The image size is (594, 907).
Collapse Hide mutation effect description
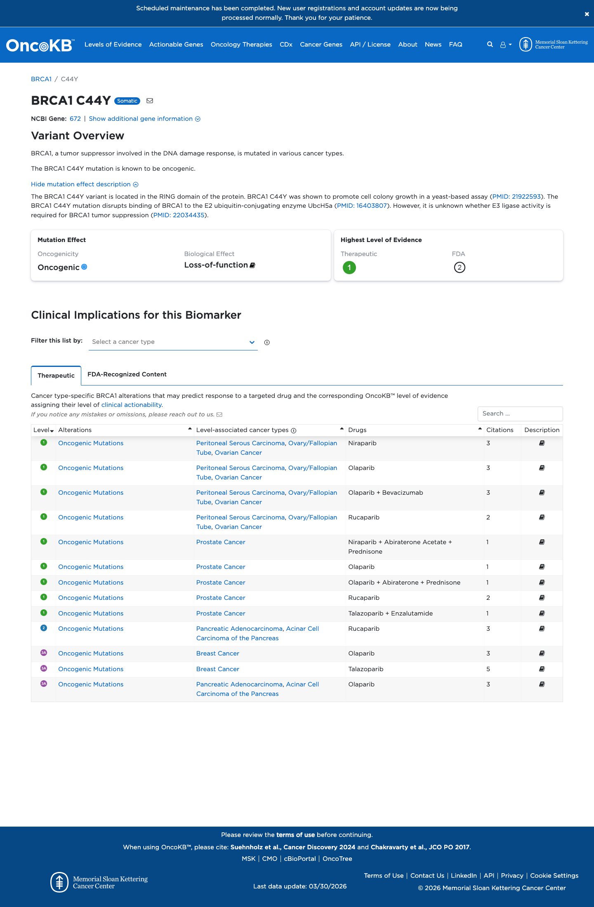[x=85, y=184]
